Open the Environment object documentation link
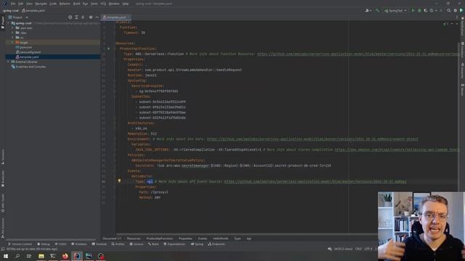 click(312, 139)
